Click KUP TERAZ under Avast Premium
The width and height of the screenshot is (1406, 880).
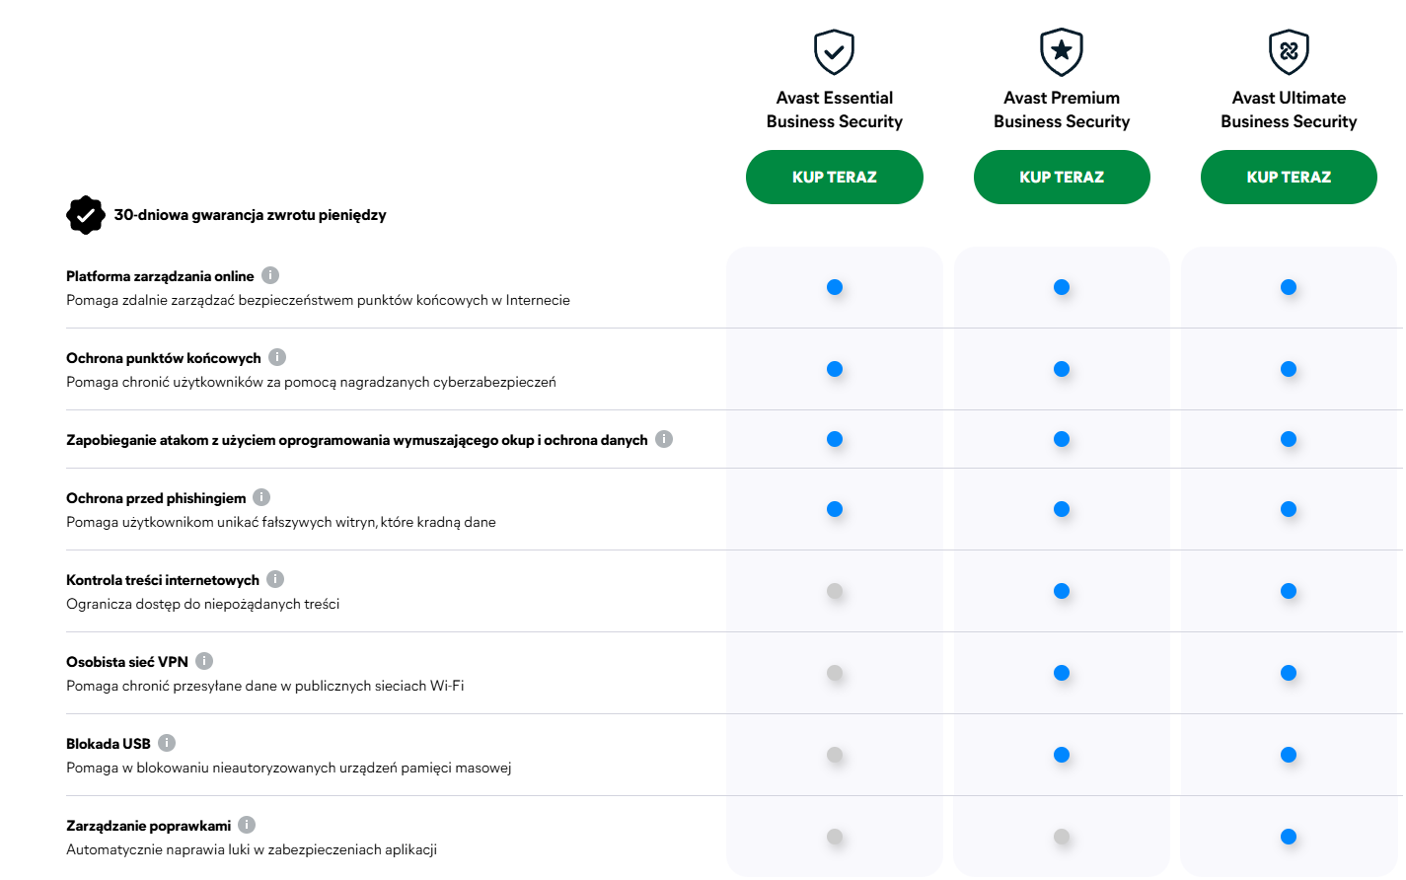(x=1062, y=178)
